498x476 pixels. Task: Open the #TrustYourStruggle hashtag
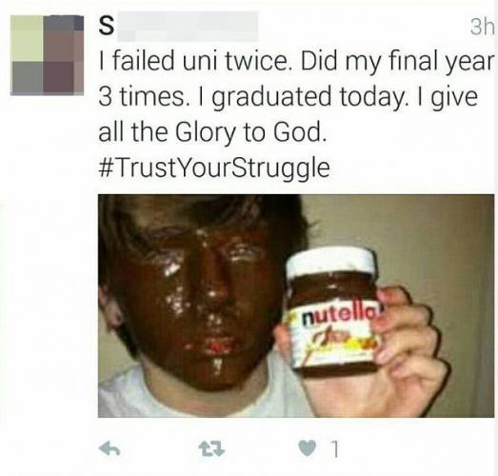(x=214, y=169)
